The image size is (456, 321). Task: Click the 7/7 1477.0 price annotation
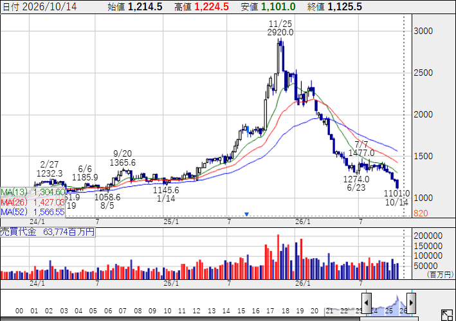point(361,148)
